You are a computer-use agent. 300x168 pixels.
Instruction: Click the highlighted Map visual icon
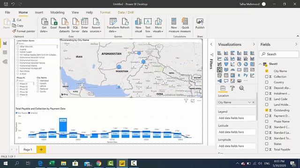coord(219,70)
